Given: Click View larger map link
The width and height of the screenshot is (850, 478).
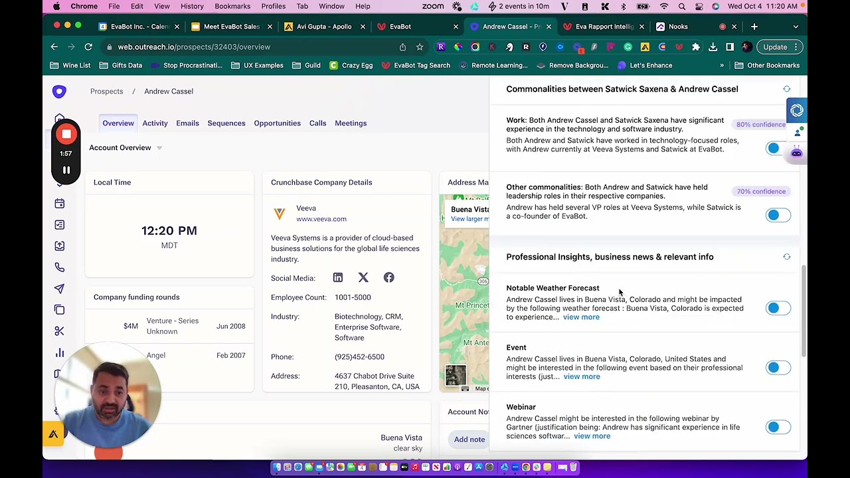Looking at the screenshot, I should click(x=469, y=219).
